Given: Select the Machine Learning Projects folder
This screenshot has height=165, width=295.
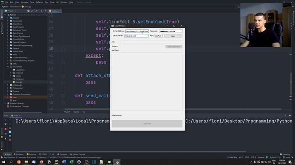Looking at the screenshot, I should 24,60.
